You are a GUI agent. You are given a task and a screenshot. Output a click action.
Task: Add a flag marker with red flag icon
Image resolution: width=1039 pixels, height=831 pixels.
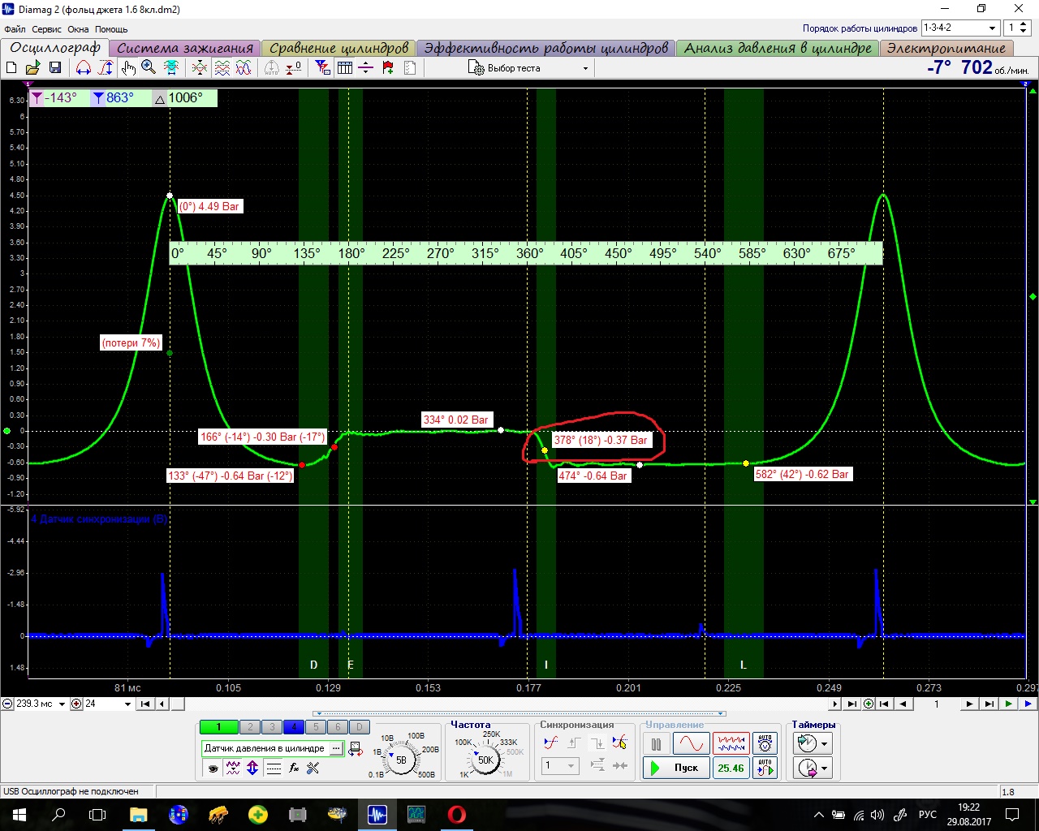388,67
